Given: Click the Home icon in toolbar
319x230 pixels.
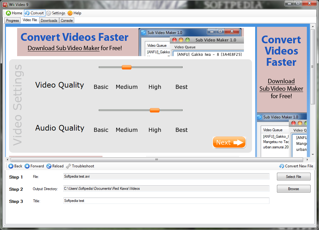Looking at the screenshot, I should pyautogui.click(x=8, y=13).
